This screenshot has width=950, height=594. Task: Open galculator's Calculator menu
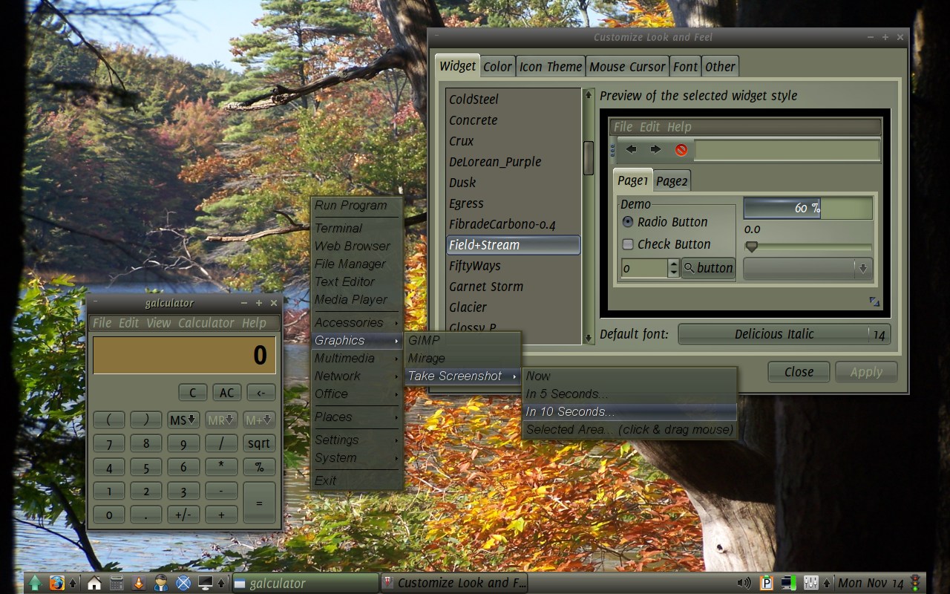[206, 323]
